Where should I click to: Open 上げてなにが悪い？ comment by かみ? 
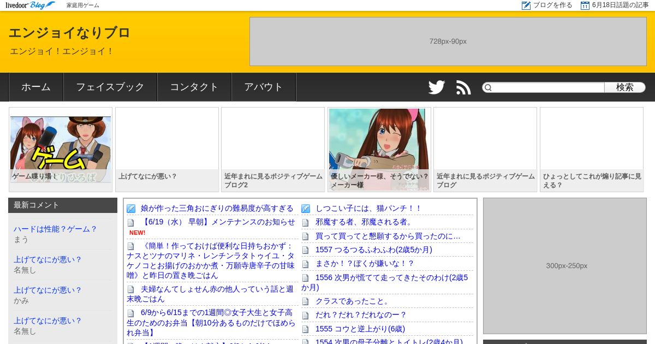47,290
